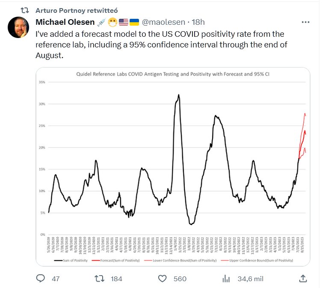Click the 184 retweets count
Image resolution: width=325 pixels, height=288 pixels.
coord(116,279)
